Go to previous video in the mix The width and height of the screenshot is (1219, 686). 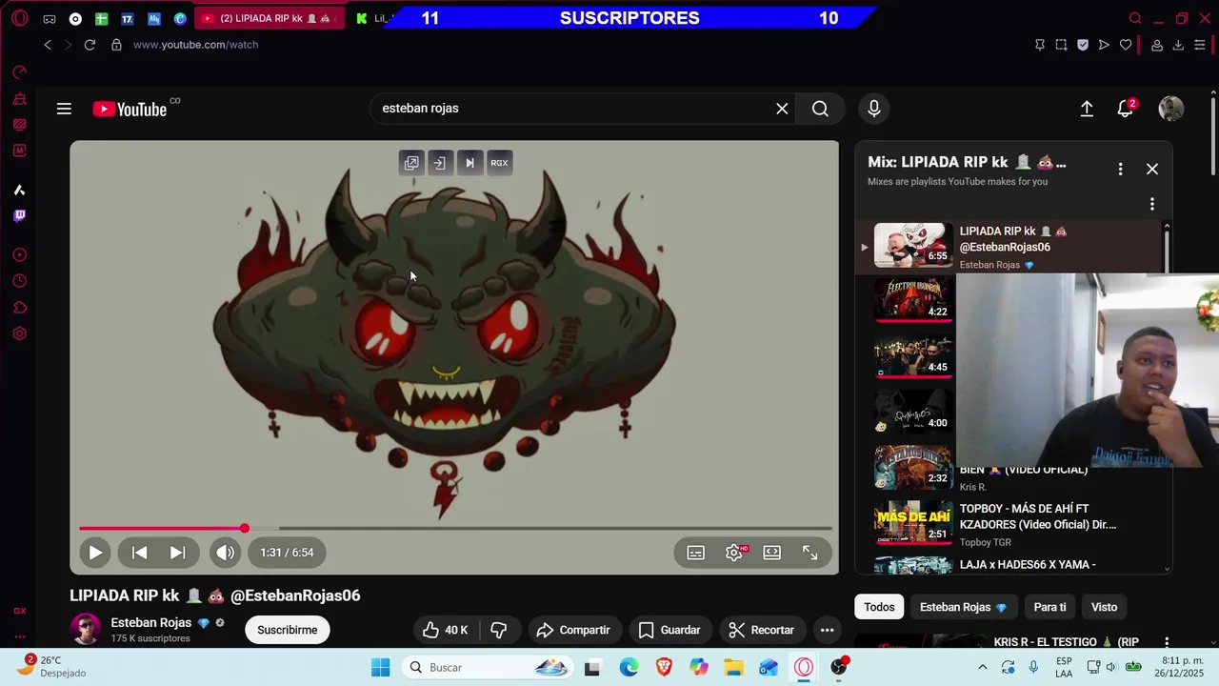139,552
